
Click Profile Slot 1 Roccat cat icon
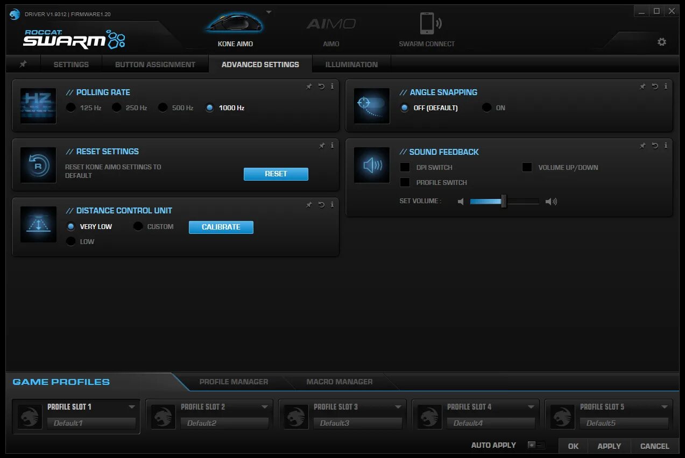(30, 416)
